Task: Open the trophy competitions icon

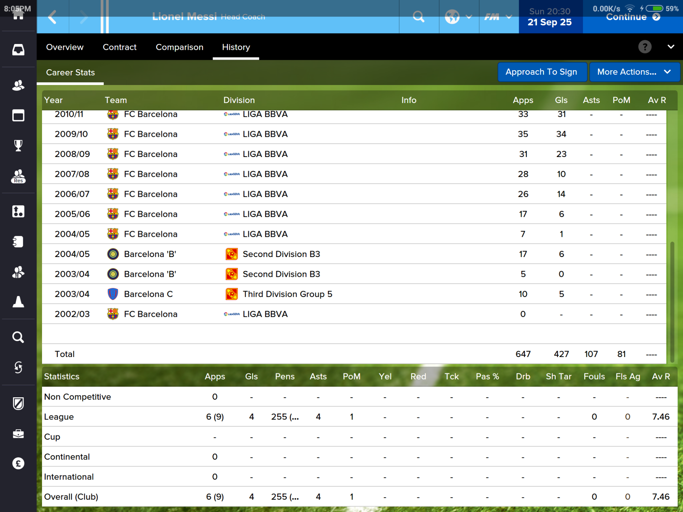Action: pyautogui.click(x=18, y=146)
